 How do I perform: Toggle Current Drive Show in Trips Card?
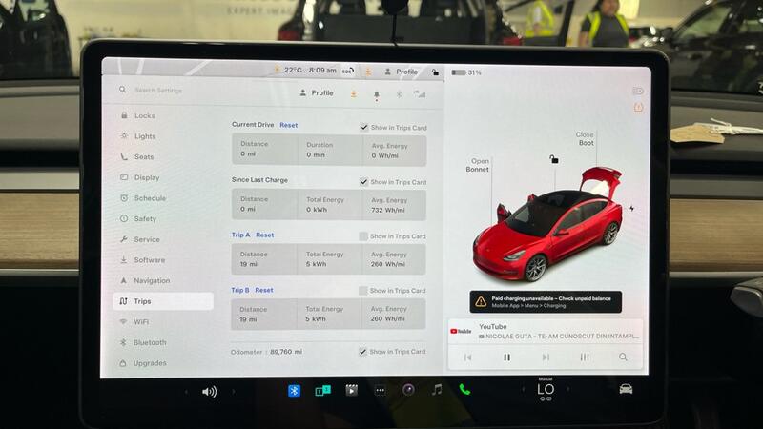(363, 128)
